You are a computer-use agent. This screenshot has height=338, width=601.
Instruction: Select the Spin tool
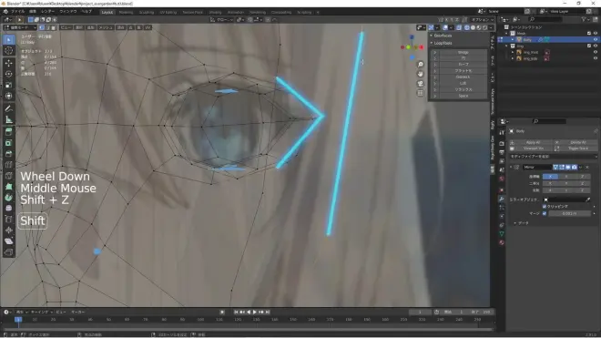click(9, 198)
